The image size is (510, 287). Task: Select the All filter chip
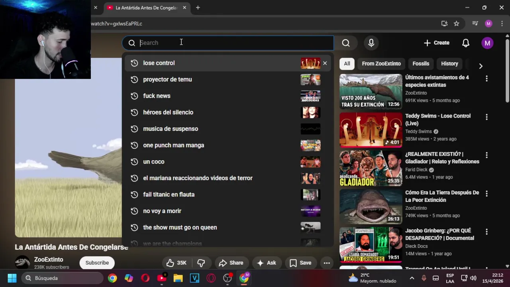pyautogui.click(x=347, y=64)
